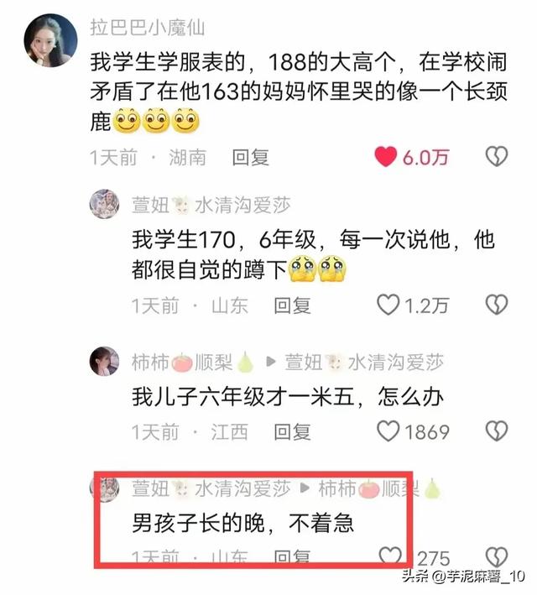The width and height of the screenshot is (537, 595).
Task: Select comment text 男孩子长的晚，不着急
Action: [x=242, y=523]
